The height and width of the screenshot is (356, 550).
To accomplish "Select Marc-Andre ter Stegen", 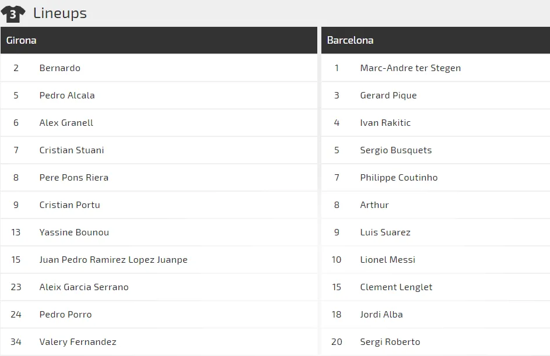I will [x=411, y=68].
